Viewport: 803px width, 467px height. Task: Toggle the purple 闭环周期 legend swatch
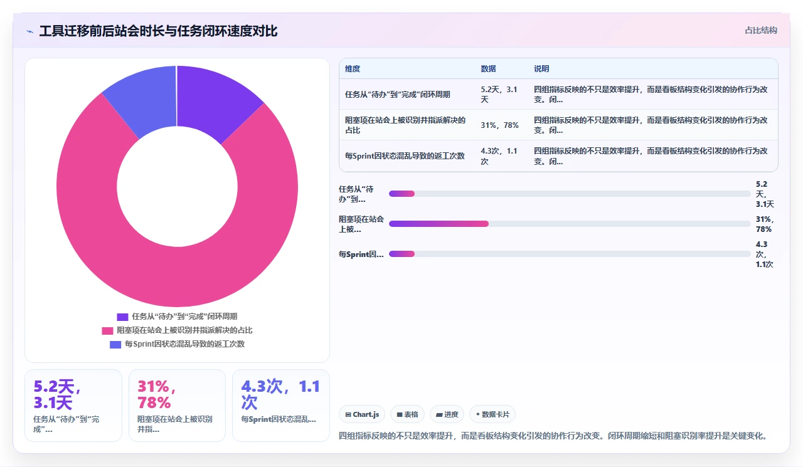[x=122, y=317]
